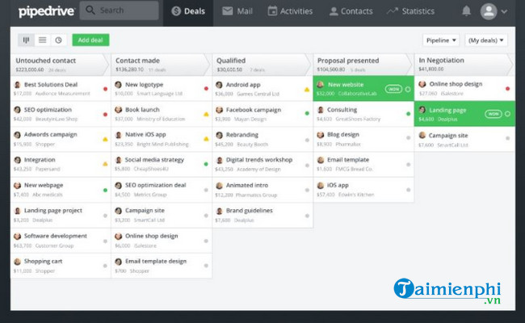Open the iOS app deal
The width and height of the screenshot is (525, 323).
coord(363,190)
